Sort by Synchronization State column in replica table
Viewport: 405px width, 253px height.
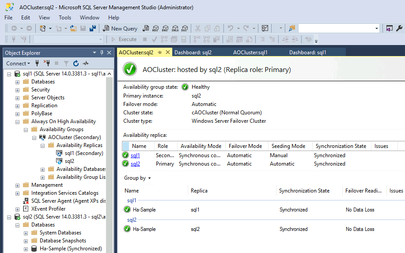click(341, 146)
